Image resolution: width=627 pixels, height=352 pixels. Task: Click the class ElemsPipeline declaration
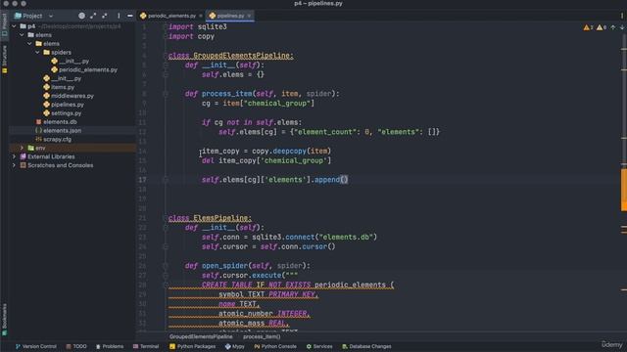pyautogui.click(x=210, y=218)
